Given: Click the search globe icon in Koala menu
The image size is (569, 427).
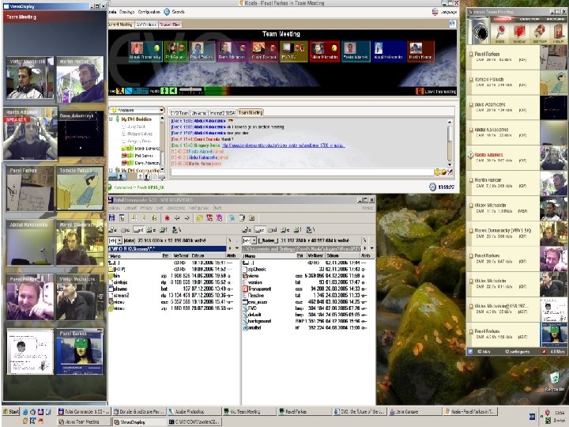Looking at the screenshot, I should coord(167,12).
